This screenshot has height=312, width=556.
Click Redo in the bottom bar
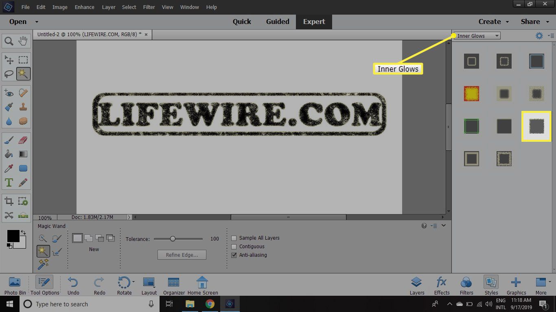click(99, 285)
